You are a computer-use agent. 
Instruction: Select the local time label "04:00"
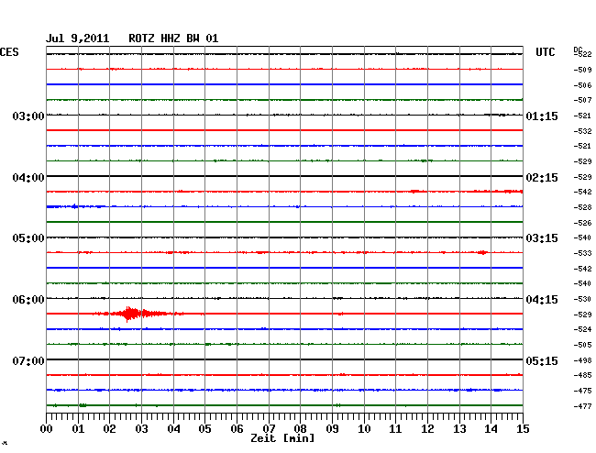click(x=28, y=178)
